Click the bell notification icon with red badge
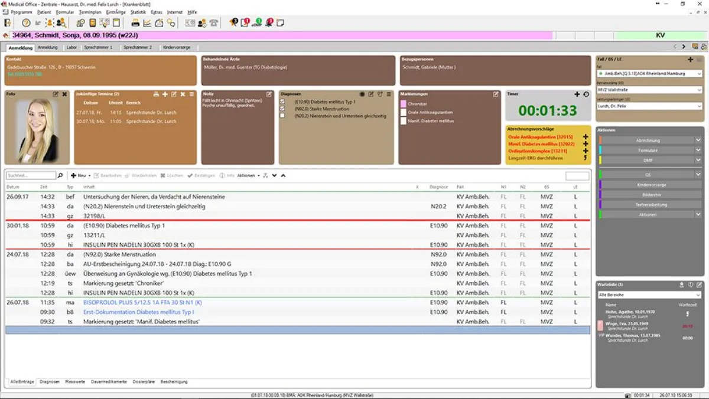Viewport: 709px width, 399px height. [269, 23]
